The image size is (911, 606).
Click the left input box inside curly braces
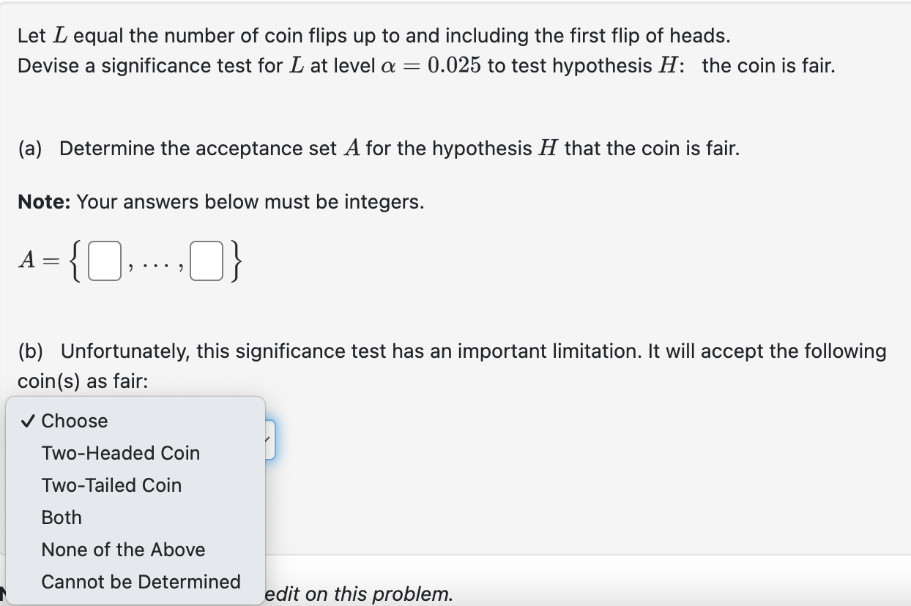point(104,261)
